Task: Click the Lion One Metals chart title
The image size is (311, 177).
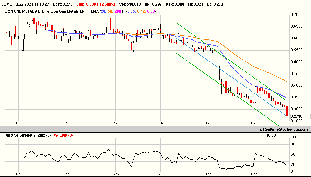Action: point(45,11)
